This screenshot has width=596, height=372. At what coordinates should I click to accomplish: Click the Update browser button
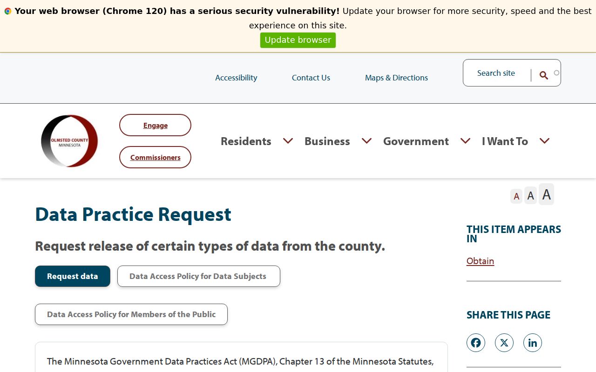pyautogui.click(x=298, y=40)
